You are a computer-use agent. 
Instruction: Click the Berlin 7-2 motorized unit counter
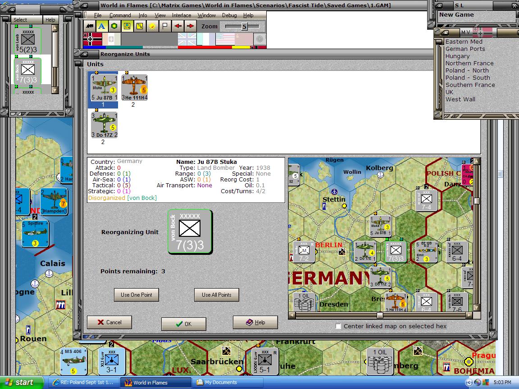pos(304,252)
